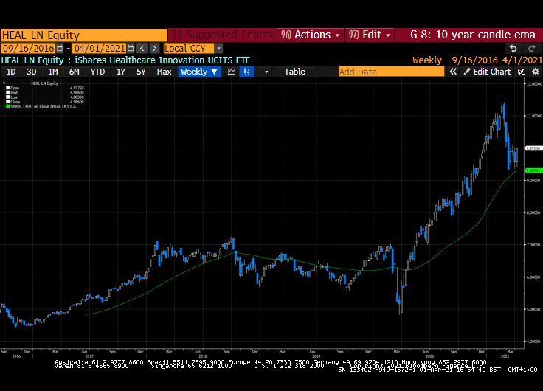The image size is (543, 391).
Task: Click 12.00000 y-axis label
Action: (534, 84)
